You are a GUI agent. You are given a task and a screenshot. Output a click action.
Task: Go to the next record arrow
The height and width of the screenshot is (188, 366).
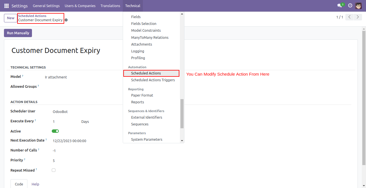coord(358,17)
